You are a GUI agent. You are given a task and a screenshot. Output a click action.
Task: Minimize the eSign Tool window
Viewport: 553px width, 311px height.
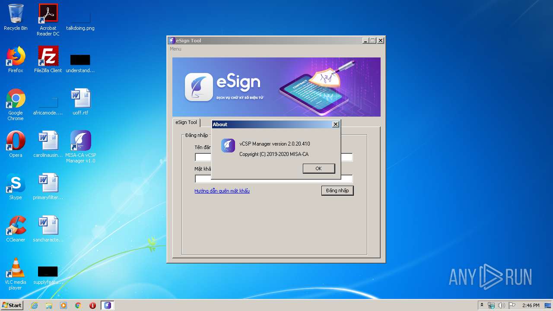[x=365, y=41]
